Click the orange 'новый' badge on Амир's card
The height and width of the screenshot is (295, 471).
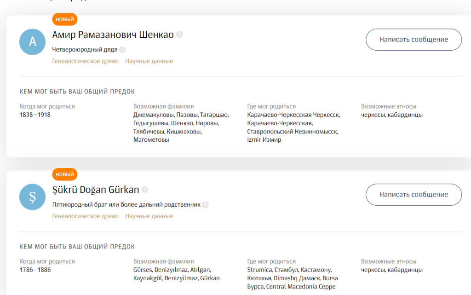click(x=65, y=19)
